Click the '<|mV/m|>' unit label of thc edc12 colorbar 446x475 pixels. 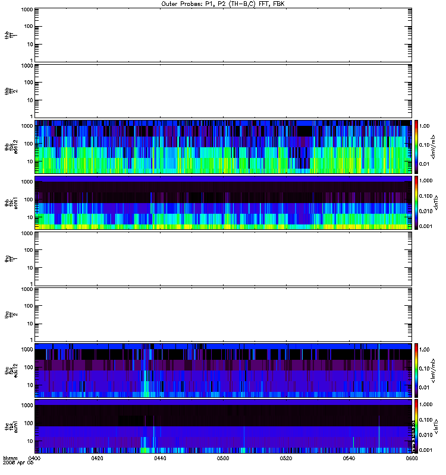pos(434,370)
